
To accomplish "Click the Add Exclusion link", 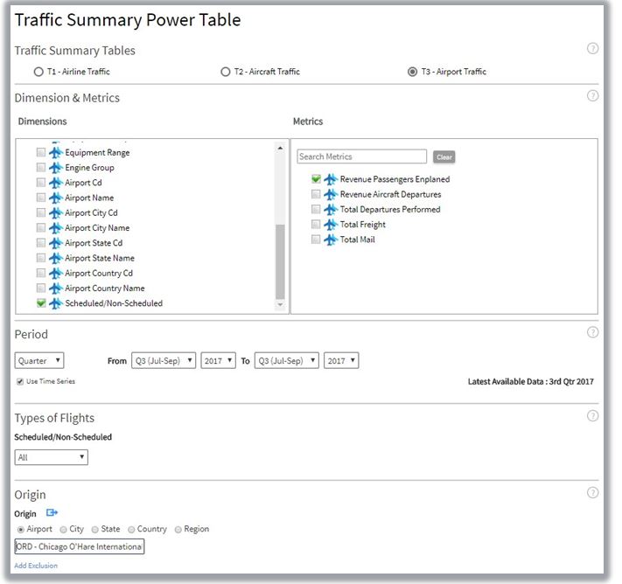I will point(36,566).
